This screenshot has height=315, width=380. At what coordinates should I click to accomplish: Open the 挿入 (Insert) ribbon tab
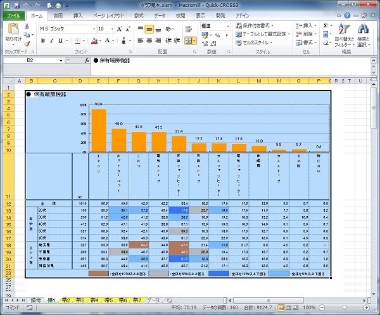(x=78, y=15)
